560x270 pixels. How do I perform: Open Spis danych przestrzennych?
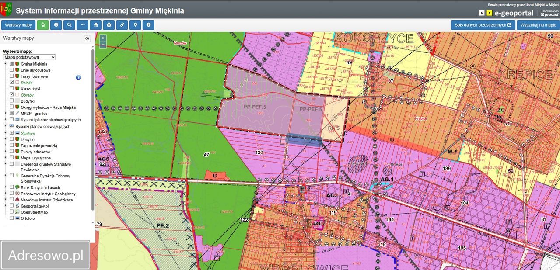[x=483, y=25]
